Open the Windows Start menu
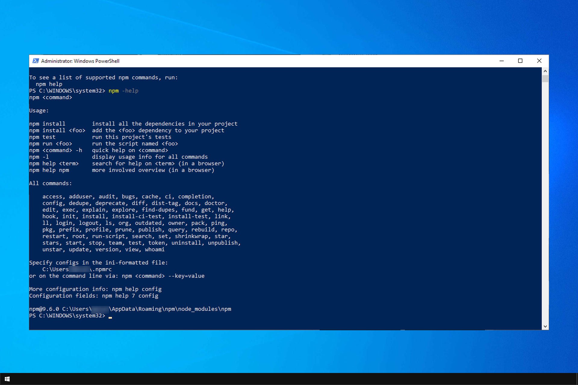 tap(7, 379)
